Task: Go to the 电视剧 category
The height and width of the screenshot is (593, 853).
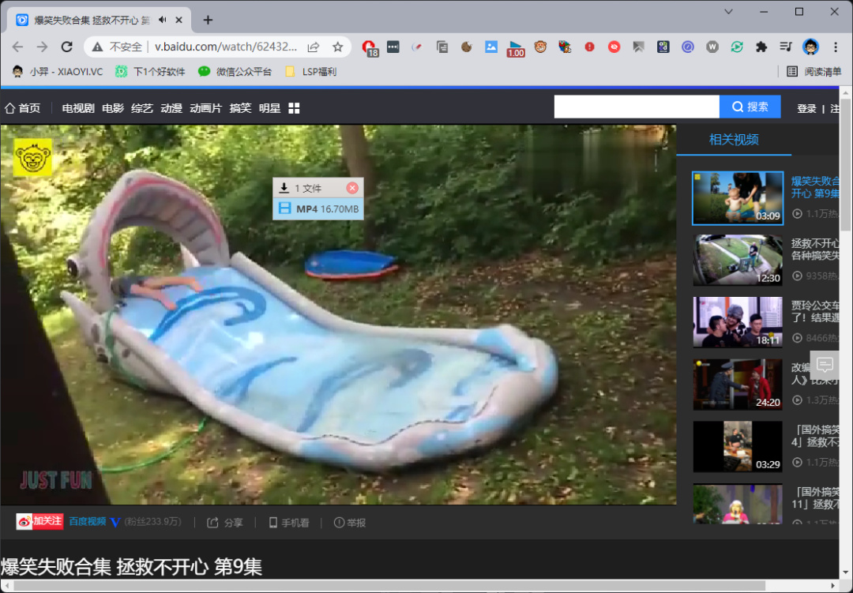Action: (x=77, y=108)
